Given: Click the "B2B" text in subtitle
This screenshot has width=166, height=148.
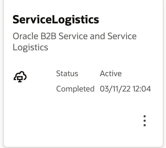Looking at the screenshot, I should [48, 36].
